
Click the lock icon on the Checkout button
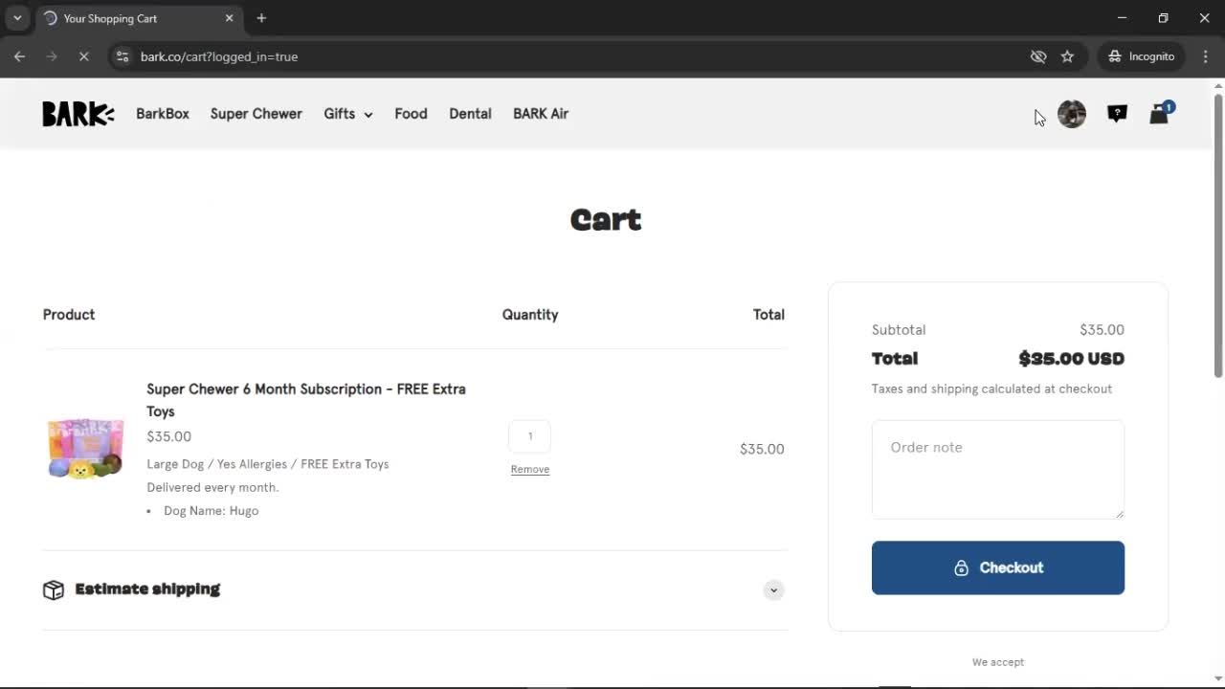point(961,567)
